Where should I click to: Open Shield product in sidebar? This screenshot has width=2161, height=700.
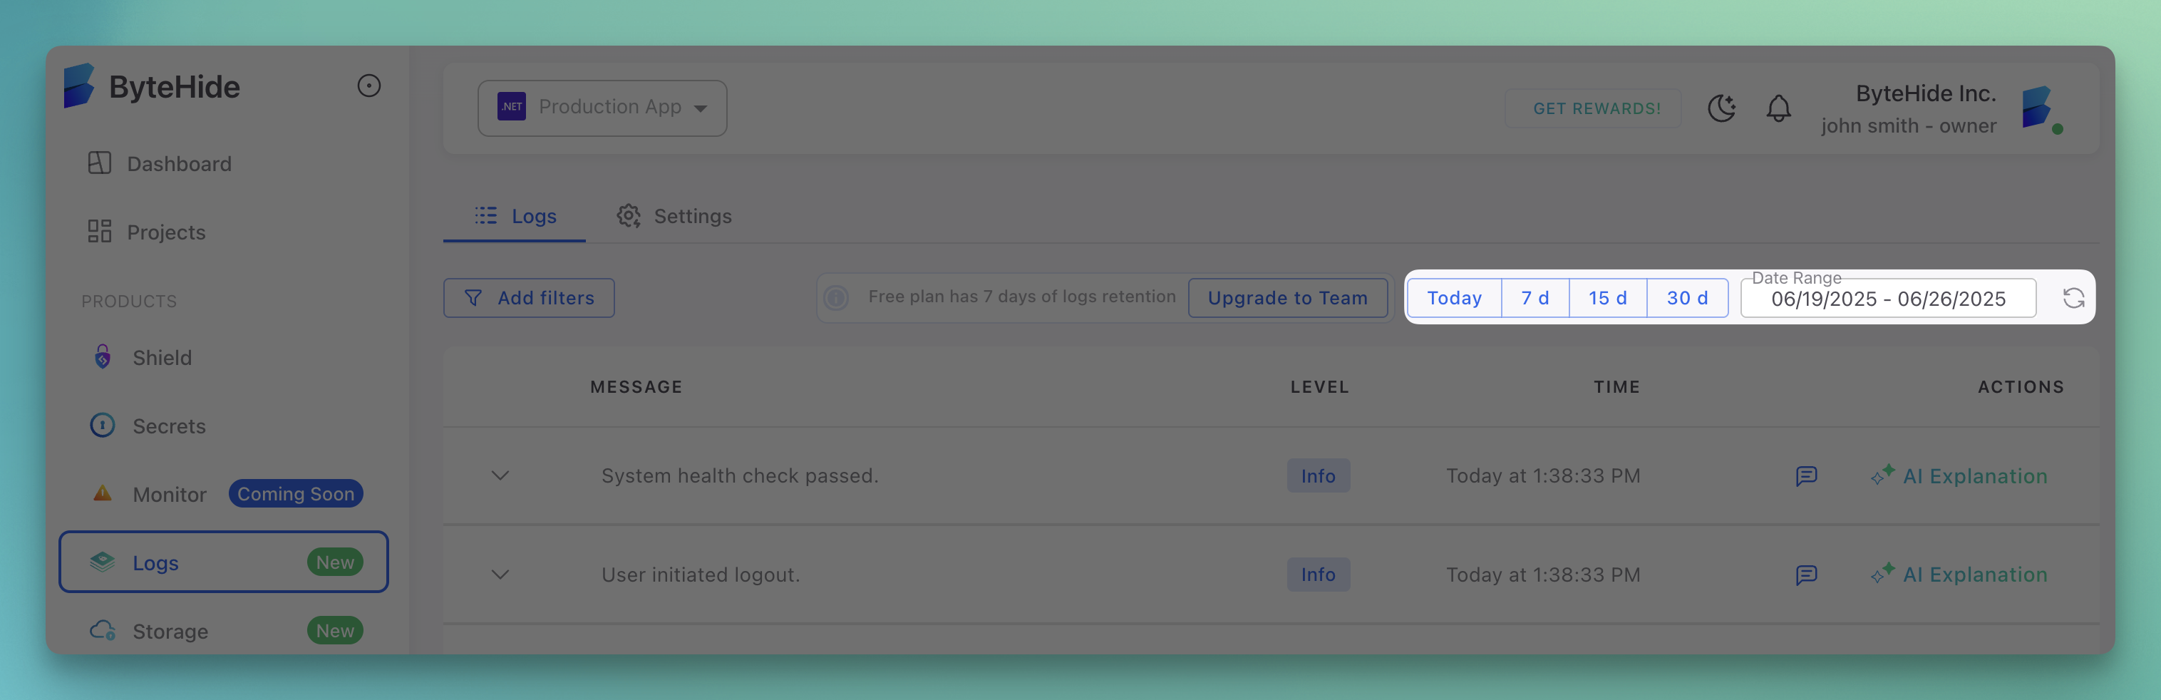(162, 358)
